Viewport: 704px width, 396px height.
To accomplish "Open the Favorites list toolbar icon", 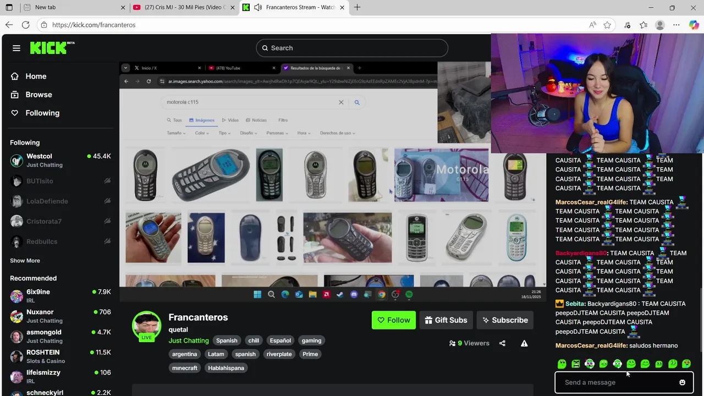I will pos(643,25).
